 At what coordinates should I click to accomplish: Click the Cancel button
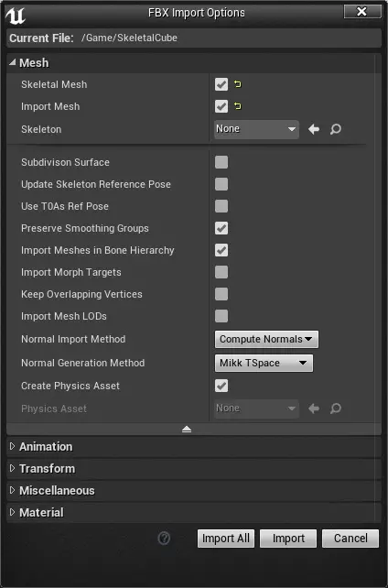coord(350,539)
